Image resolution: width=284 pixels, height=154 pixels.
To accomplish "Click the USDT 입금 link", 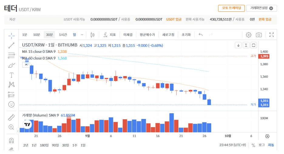I will coord(174,19).
